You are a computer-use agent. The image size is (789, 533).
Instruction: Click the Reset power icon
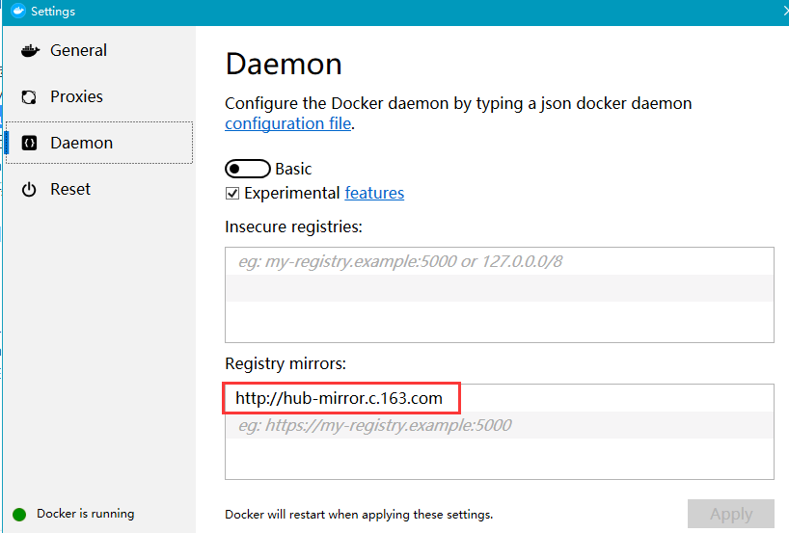[x=30, y=190]
